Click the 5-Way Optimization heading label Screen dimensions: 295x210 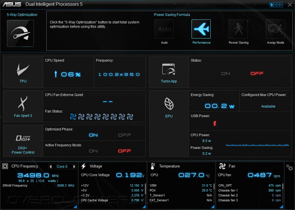(x=22, y=15)
